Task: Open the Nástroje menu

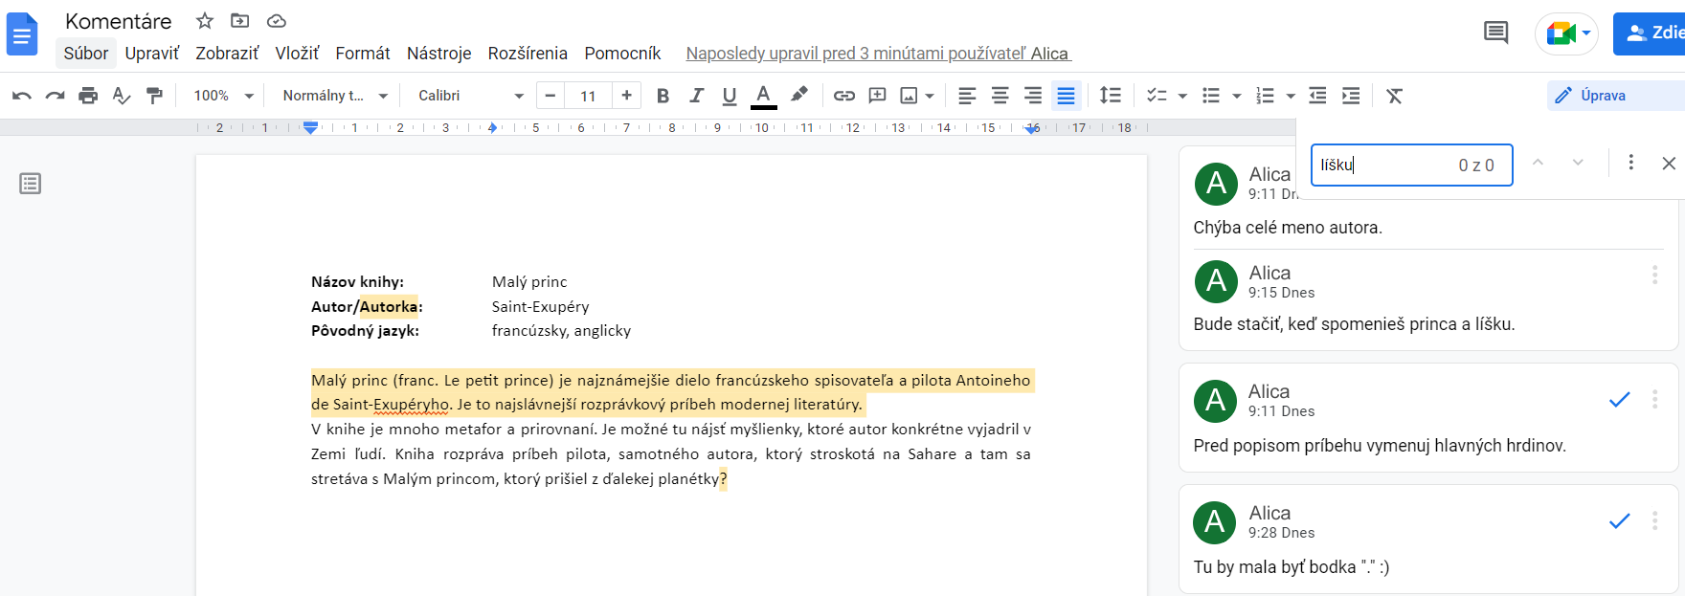Action: 438,54
